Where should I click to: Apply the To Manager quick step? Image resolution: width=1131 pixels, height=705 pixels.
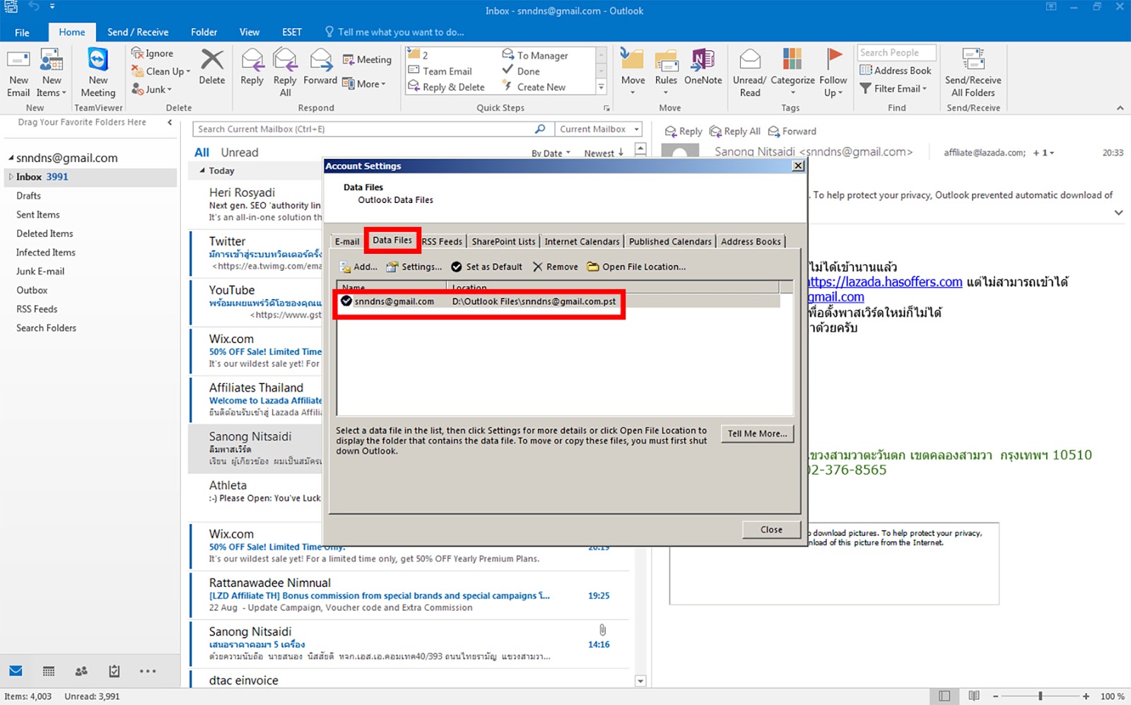click(x=535, y=55)
